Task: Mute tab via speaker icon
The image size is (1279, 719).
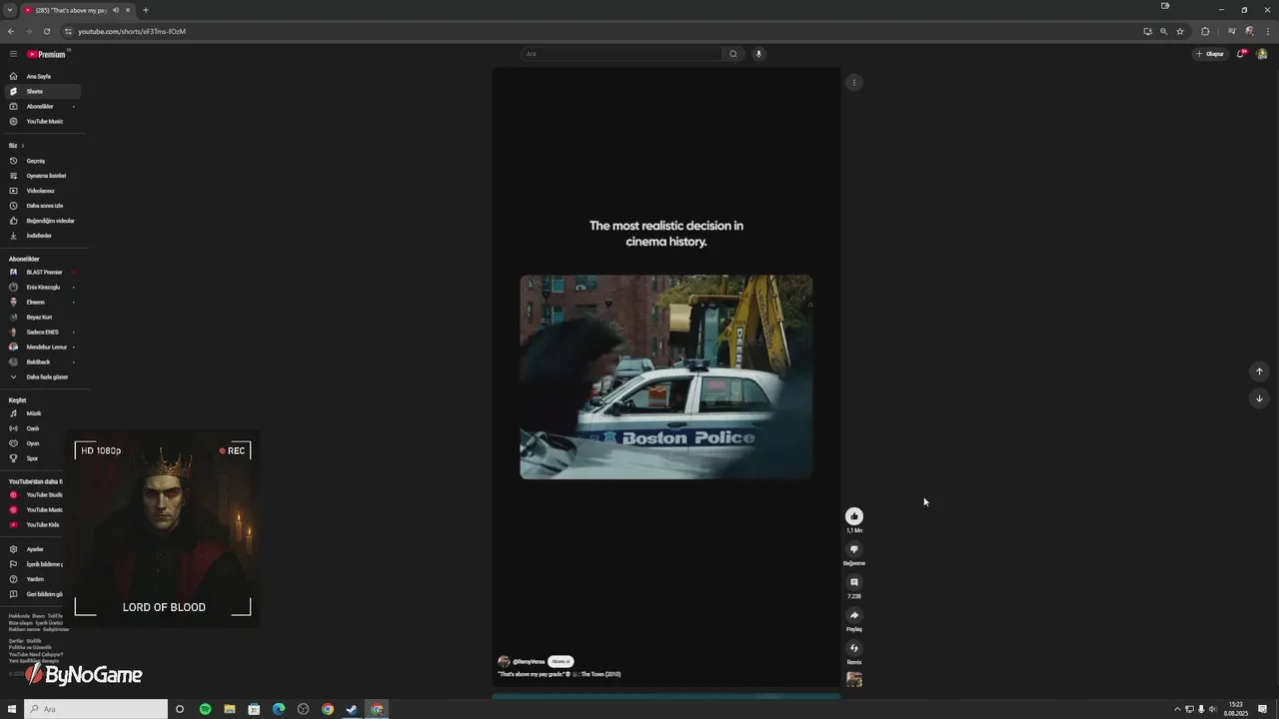Action: (x=116, y=10)
